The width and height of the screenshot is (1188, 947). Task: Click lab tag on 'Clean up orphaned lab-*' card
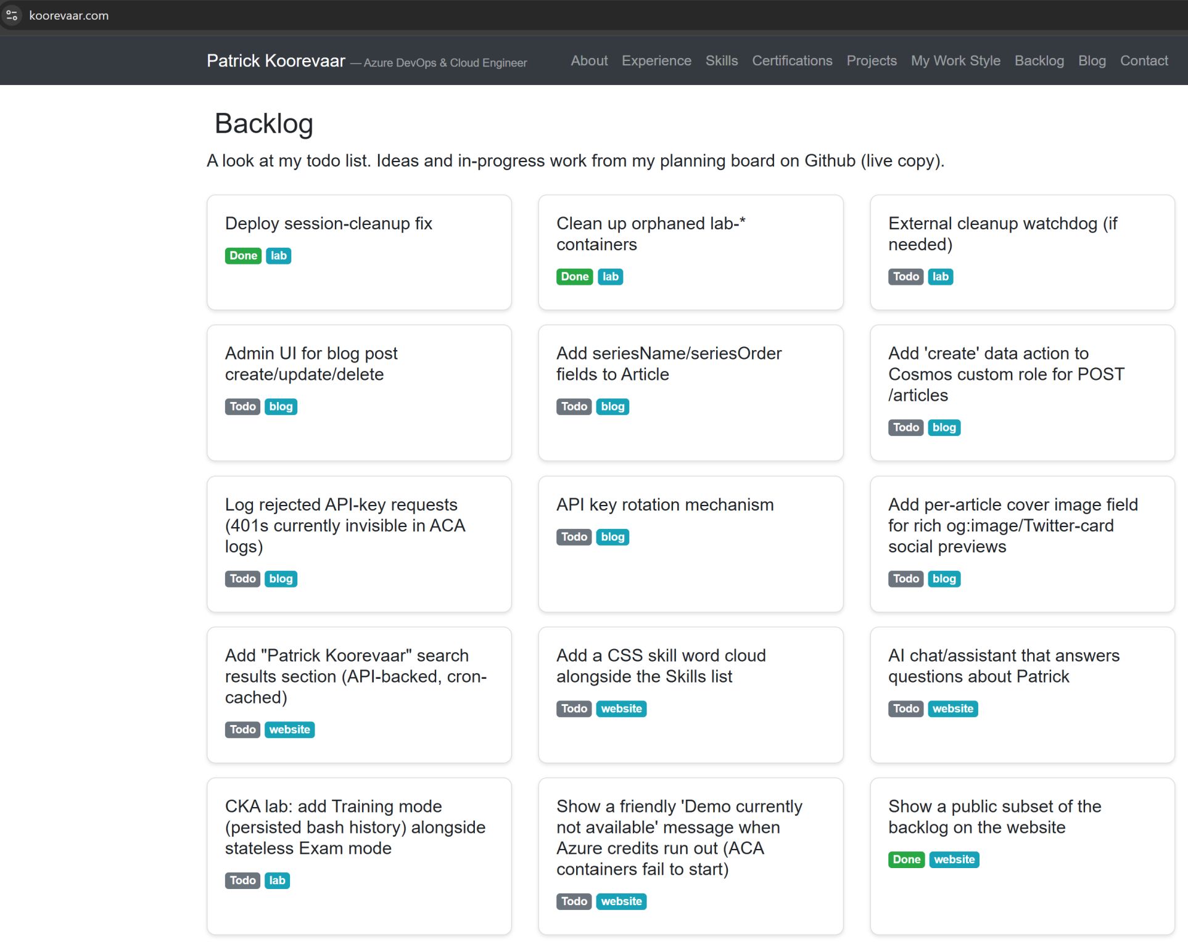click(x=610, y=277)
